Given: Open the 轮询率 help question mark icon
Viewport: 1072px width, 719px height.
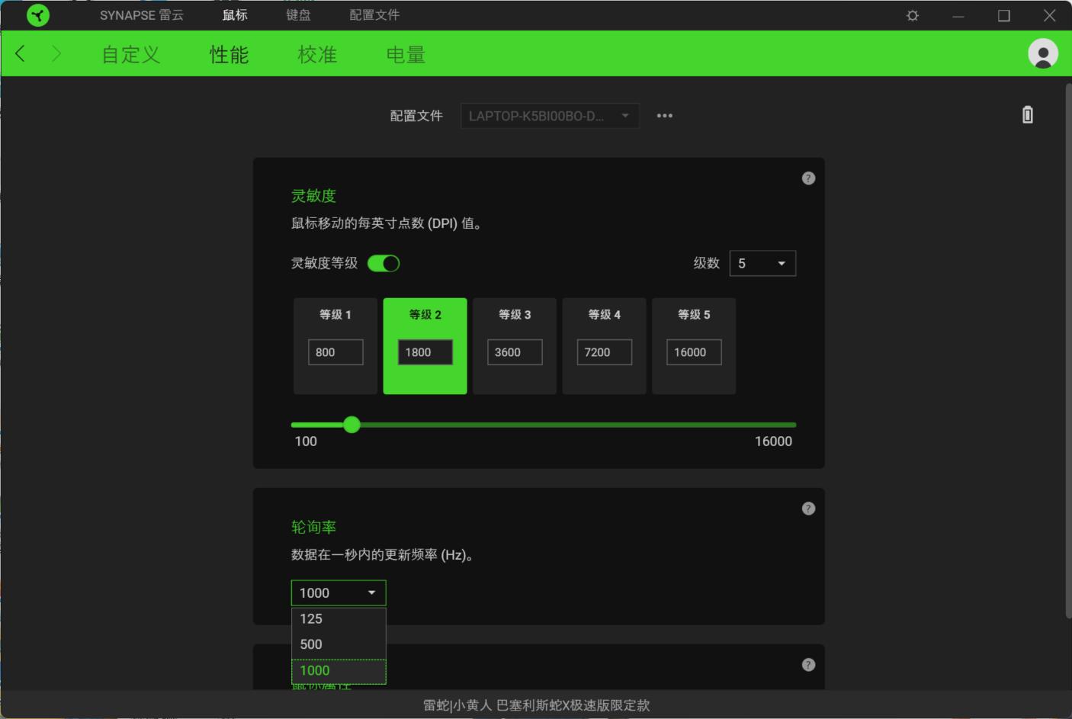Looking at the screenshot, I should pos(807,508).
